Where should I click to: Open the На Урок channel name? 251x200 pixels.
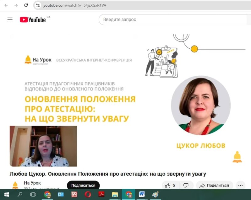click(x=32, y=183)
